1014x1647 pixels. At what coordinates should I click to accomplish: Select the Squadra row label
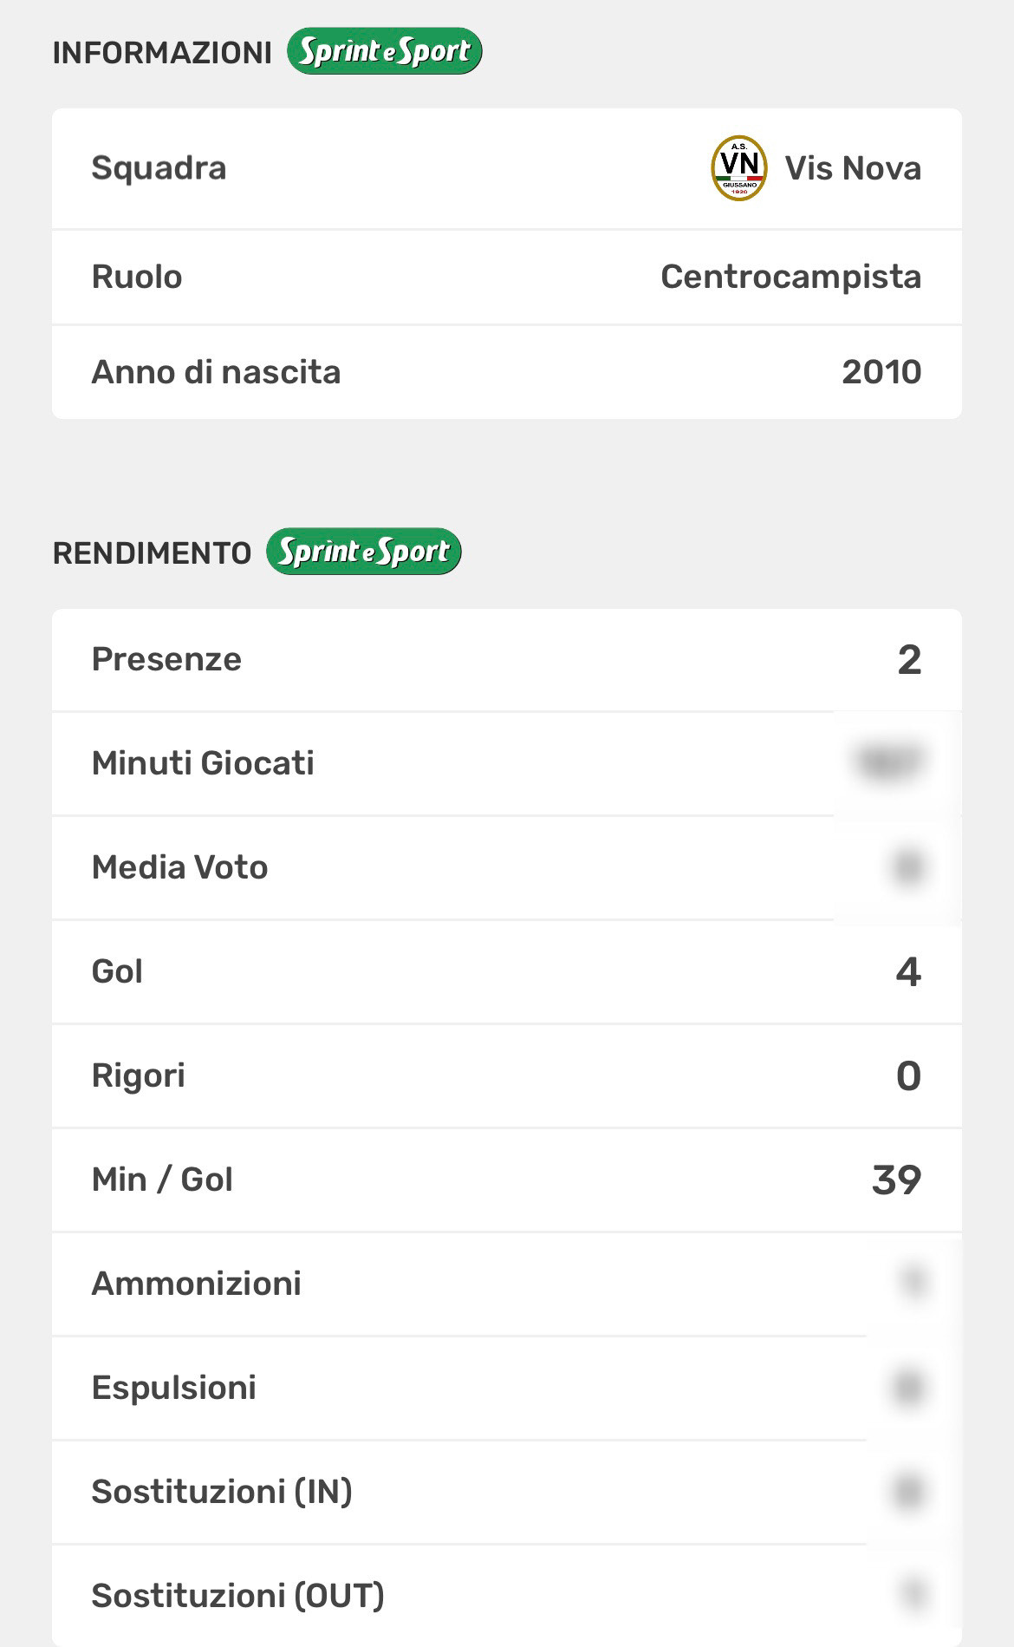tap(159, 168)
